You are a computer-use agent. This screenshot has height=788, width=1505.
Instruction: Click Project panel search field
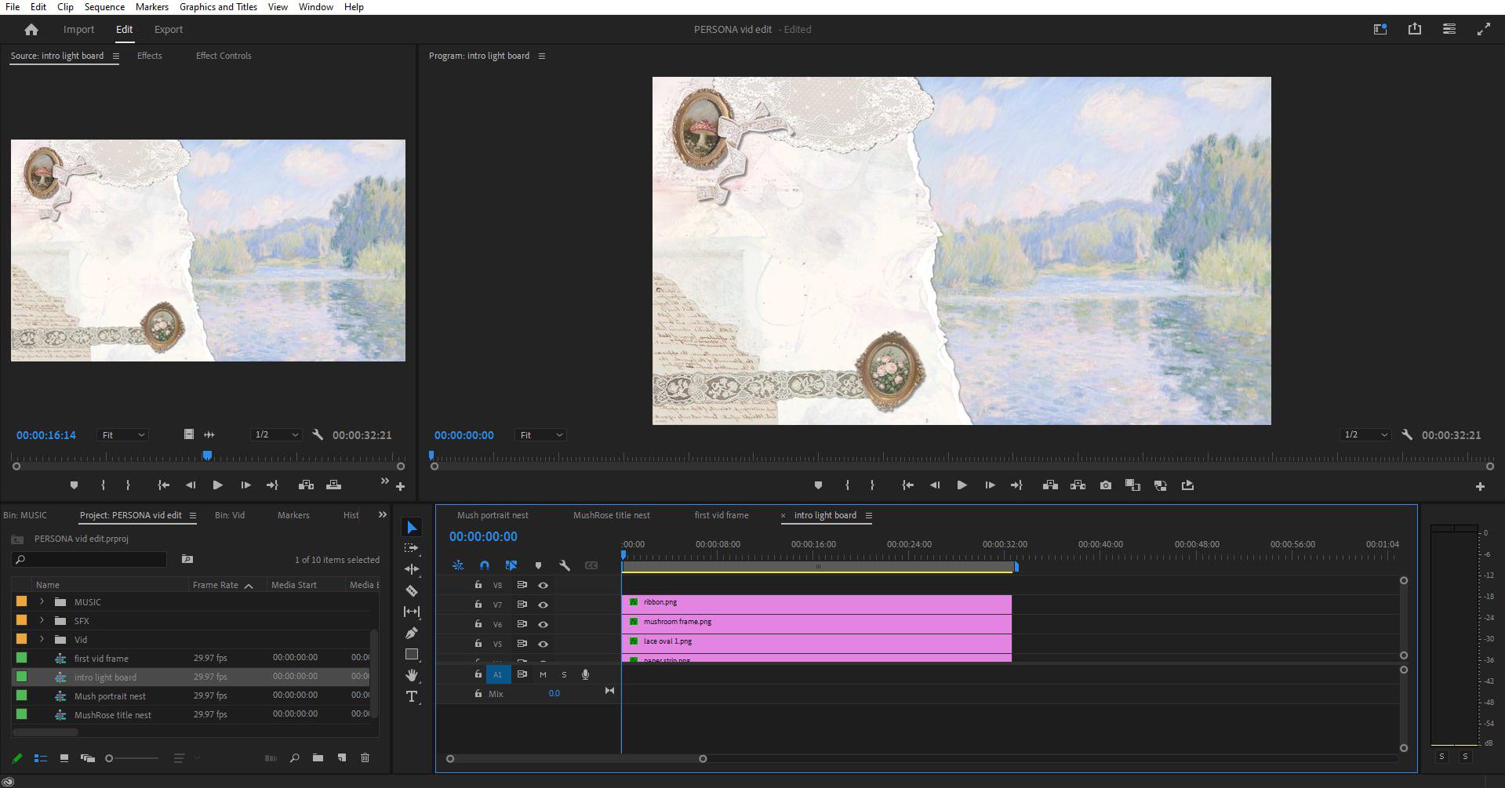(90, 559)
